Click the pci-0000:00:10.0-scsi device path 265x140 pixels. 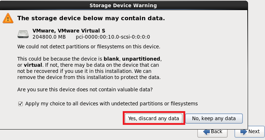[113, 37]
